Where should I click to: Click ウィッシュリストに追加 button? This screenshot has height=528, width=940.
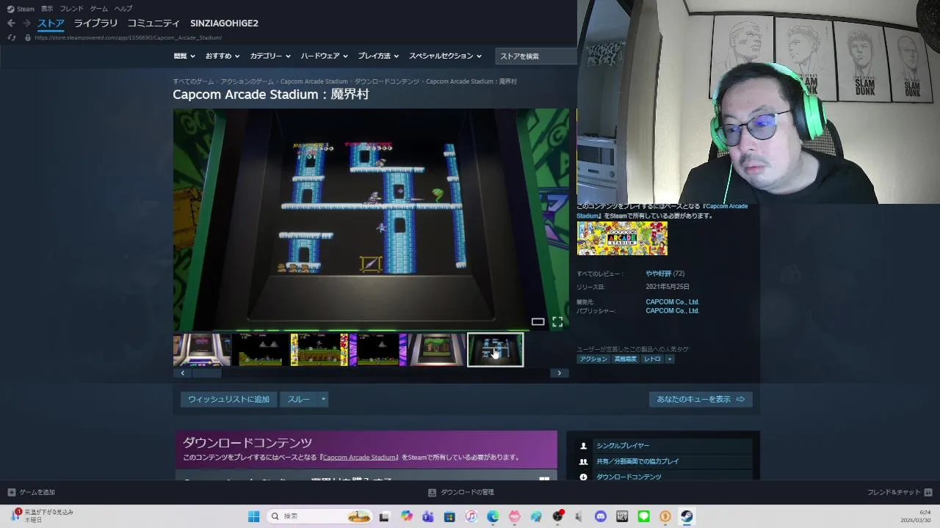[x=228, y=399]
